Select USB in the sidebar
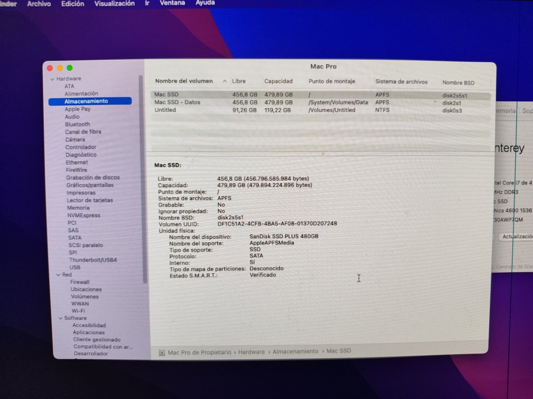533x399 pixels. [75, 267]
